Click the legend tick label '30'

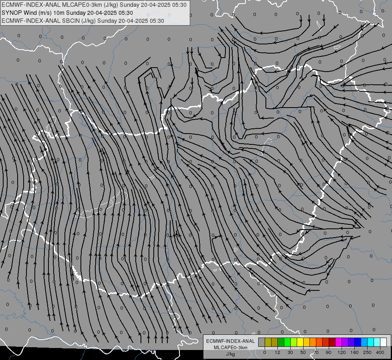[290, 352]
